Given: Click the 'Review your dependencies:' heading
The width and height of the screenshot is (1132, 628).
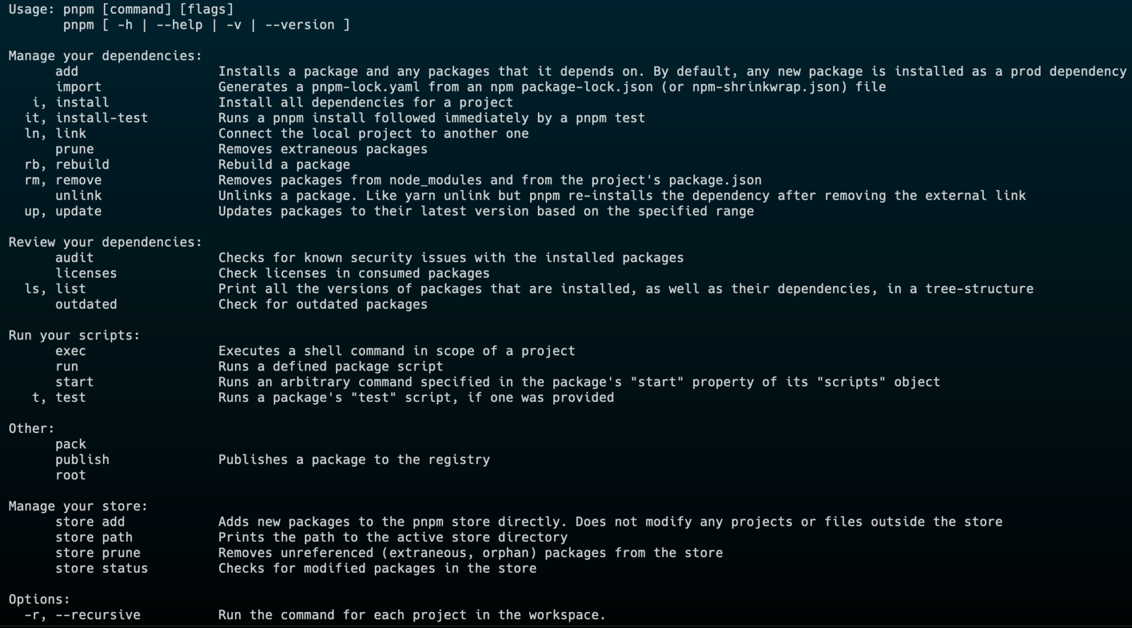Looking at the screenshot, I should point(106,242).
